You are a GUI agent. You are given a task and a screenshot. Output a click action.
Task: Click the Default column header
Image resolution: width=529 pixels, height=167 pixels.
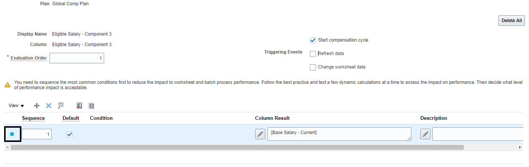71,118
